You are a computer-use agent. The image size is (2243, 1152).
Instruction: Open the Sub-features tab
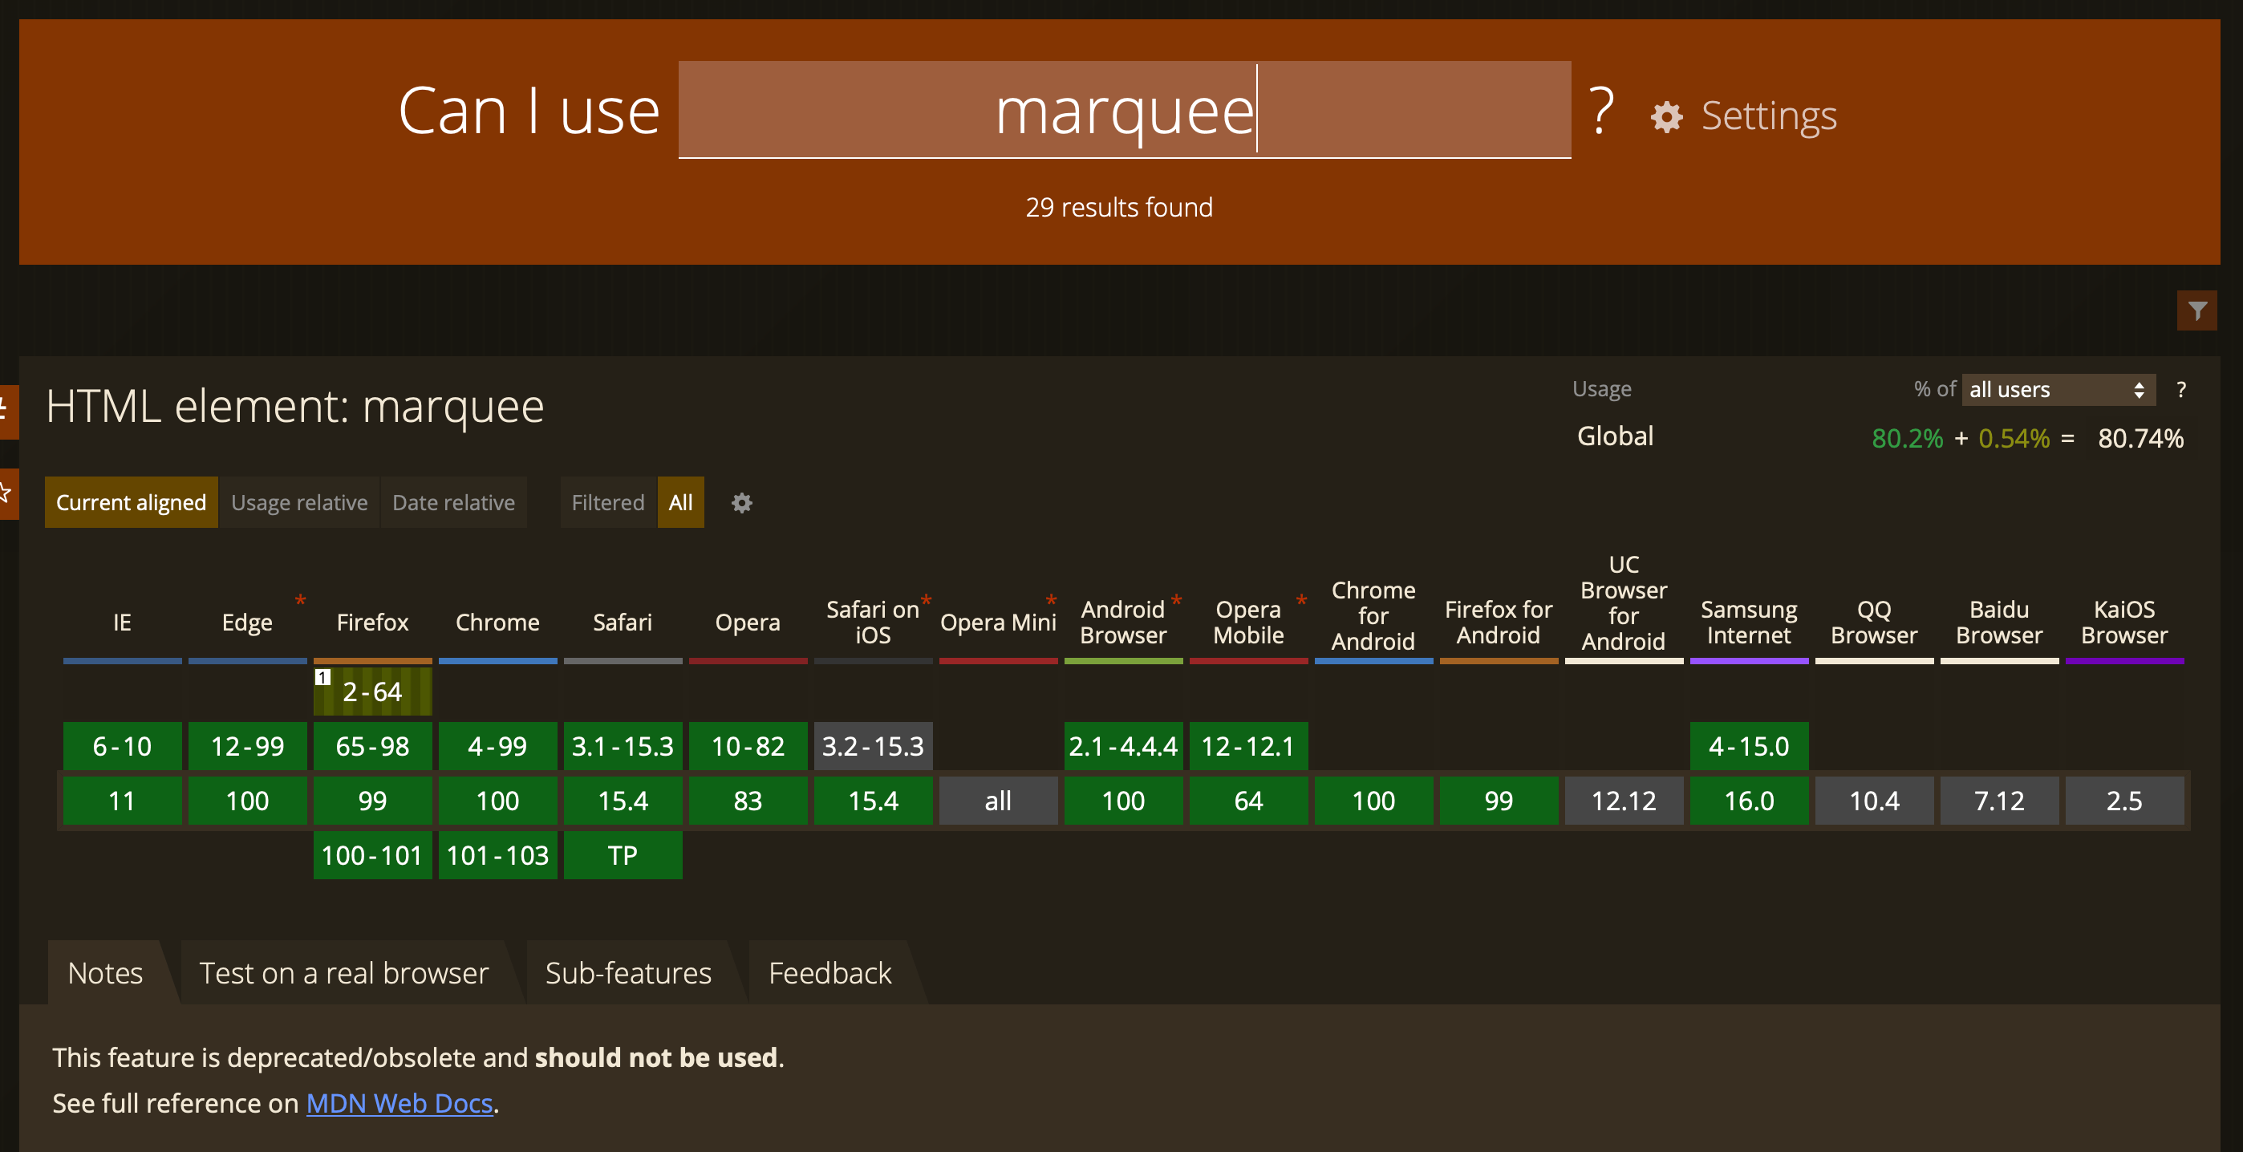628,972
